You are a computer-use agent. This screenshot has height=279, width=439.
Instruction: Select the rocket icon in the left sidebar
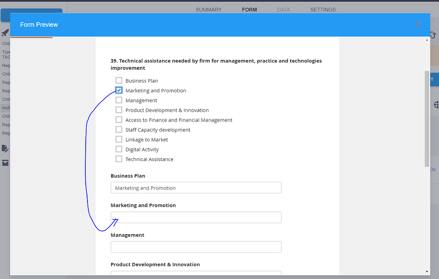click(x=5, y=33)
